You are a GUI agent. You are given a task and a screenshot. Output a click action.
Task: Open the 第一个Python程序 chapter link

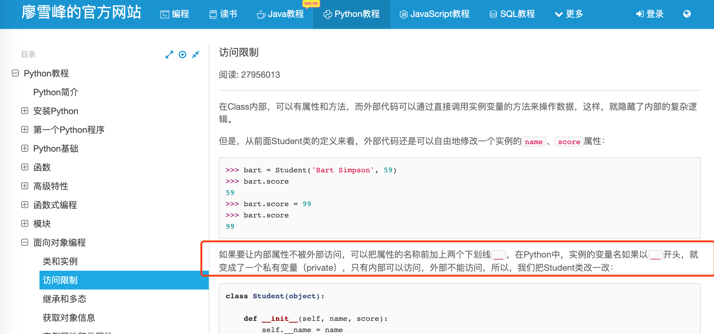[69, 130]
